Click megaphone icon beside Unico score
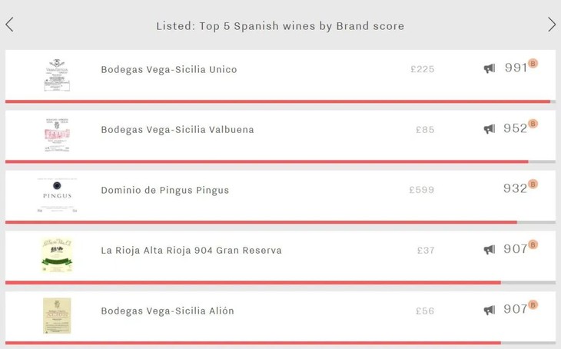The height and width of the screenshot is (349, 561). tap(490, 68)
